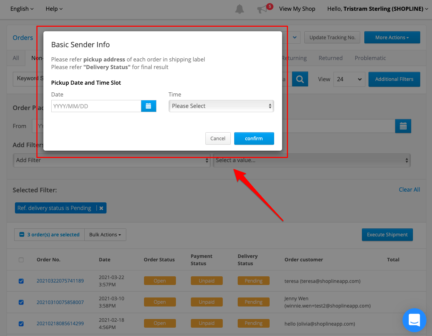Viewport: 432px width, 336px height.
Task: Click the Total column header
Action: 393,260
